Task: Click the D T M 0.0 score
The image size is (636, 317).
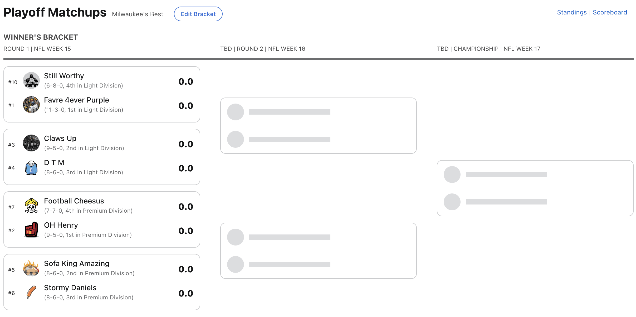Action: [186, 168]
